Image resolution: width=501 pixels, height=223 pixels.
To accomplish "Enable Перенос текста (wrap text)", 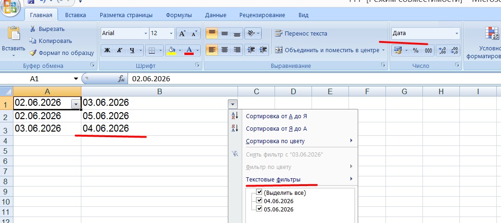I will pyautogui.click(x=301, y=33).
